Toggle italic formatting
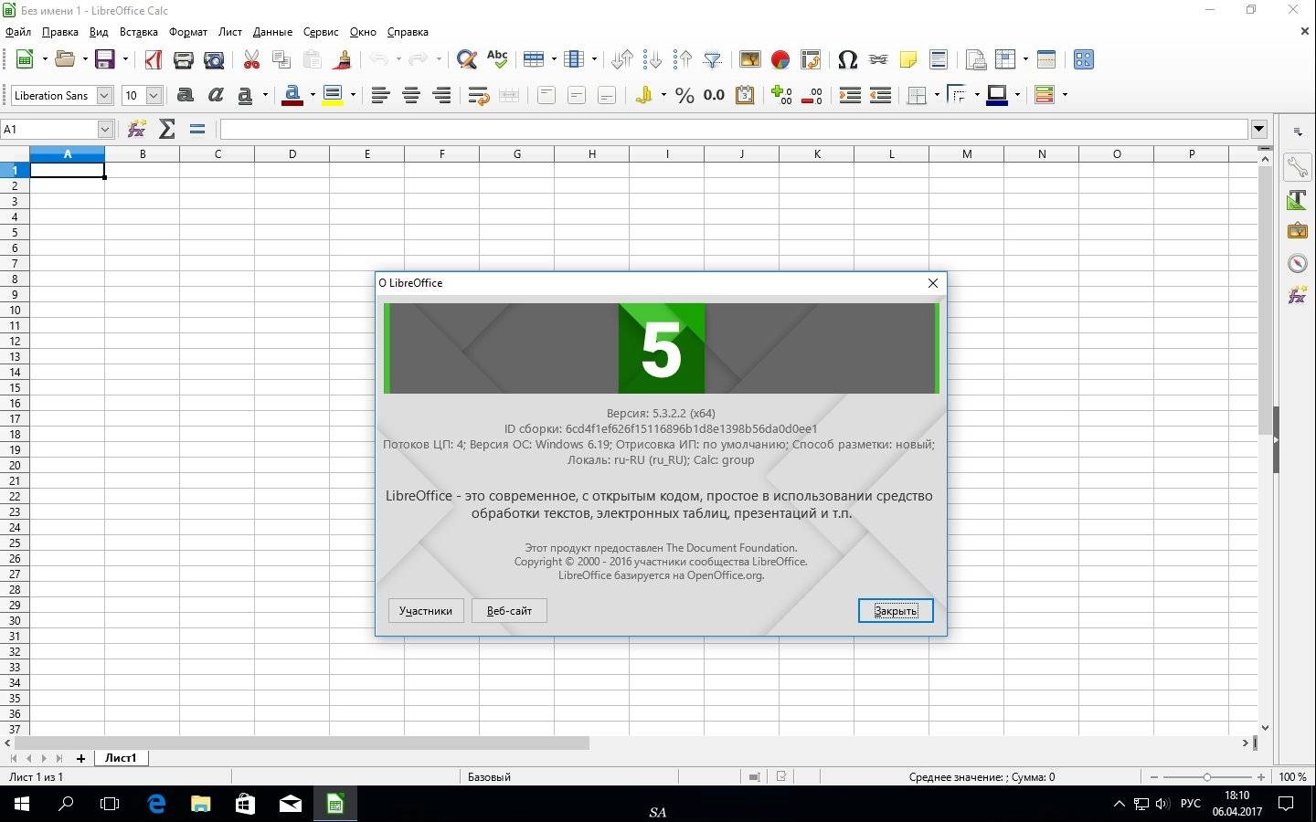This screenshot has width=1316, height=822. click(216, 95)
